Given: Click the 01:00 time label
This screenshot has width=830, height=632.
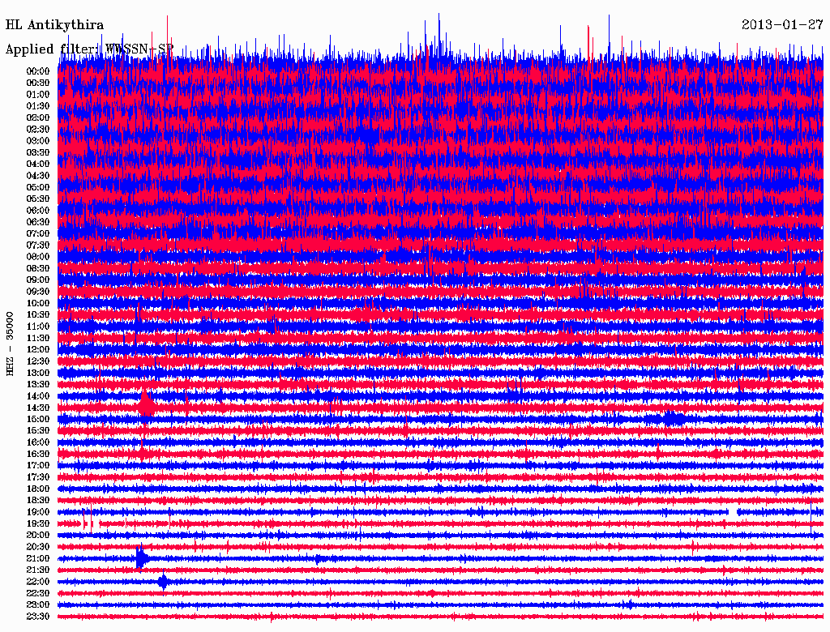Looking at the screenshot, I should pos(38,94).
